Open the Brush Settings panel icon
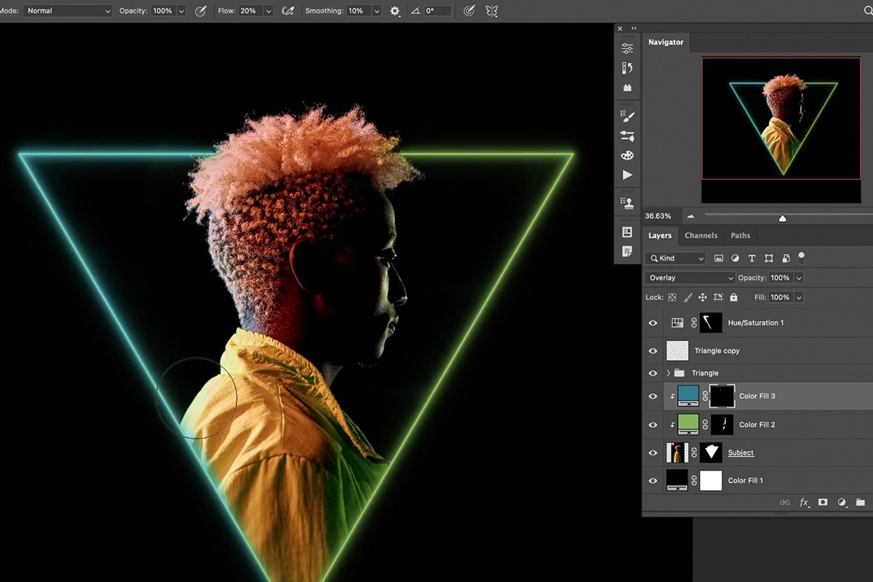This screenshot has height=582, width=873. (x=627, y=116)
